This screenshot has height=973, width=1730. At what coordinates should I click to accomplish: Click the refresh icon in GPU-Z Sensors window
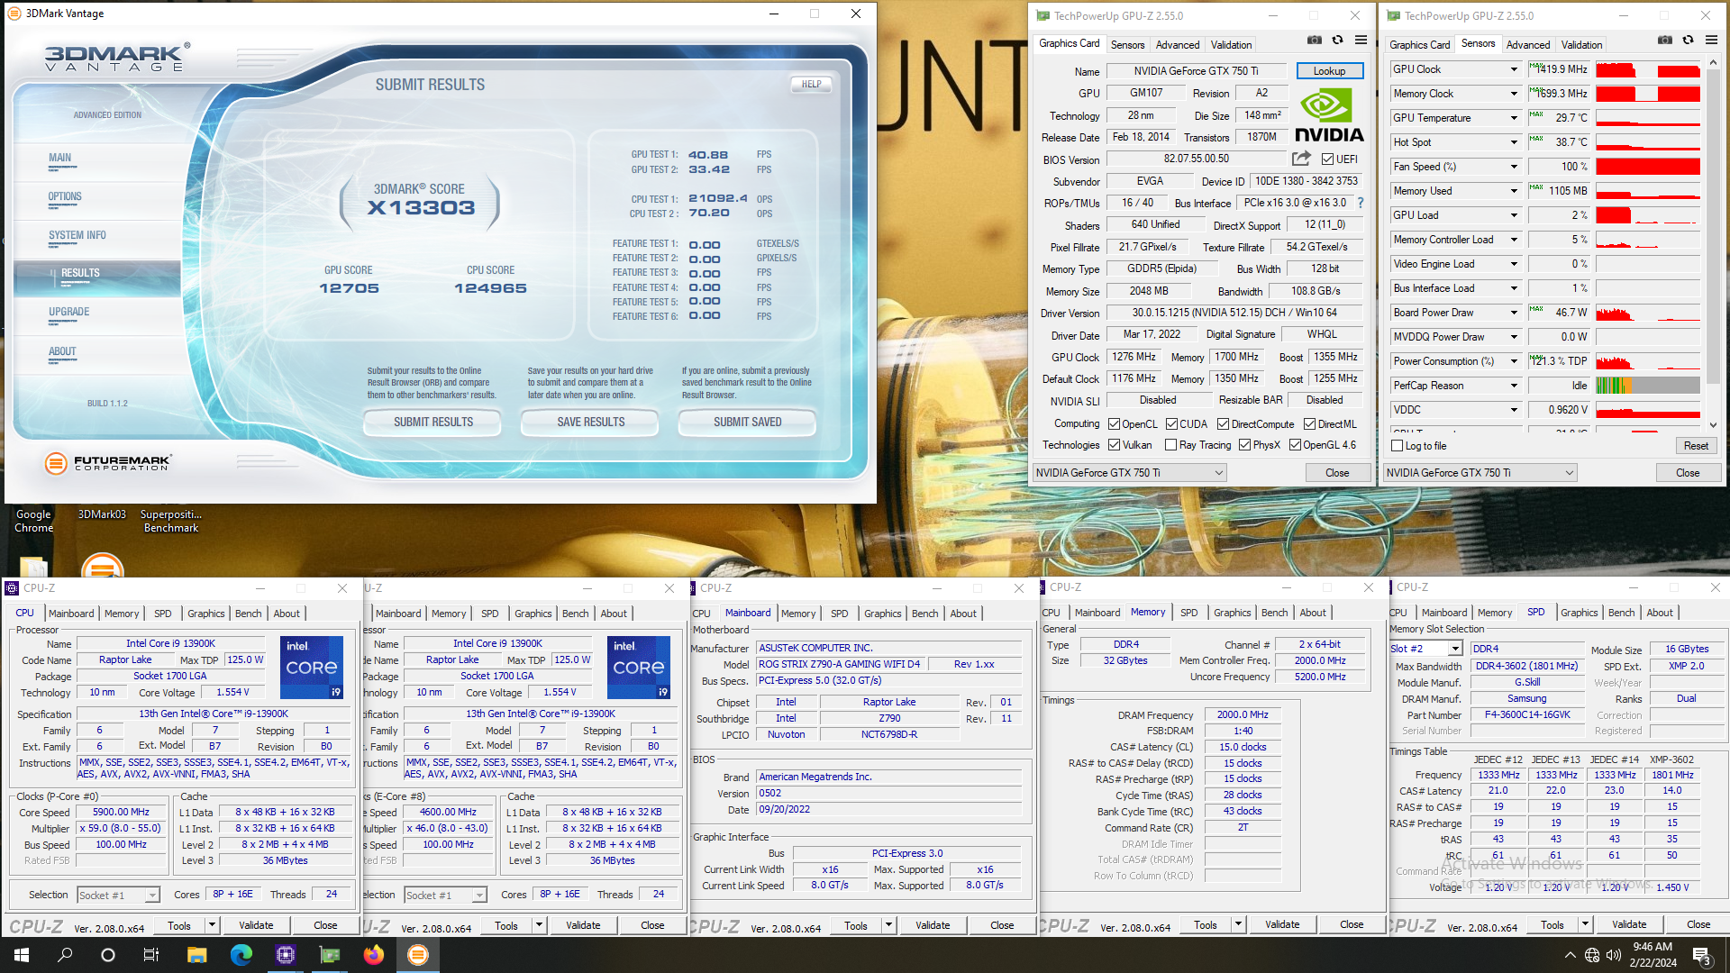pos(1689,41)
